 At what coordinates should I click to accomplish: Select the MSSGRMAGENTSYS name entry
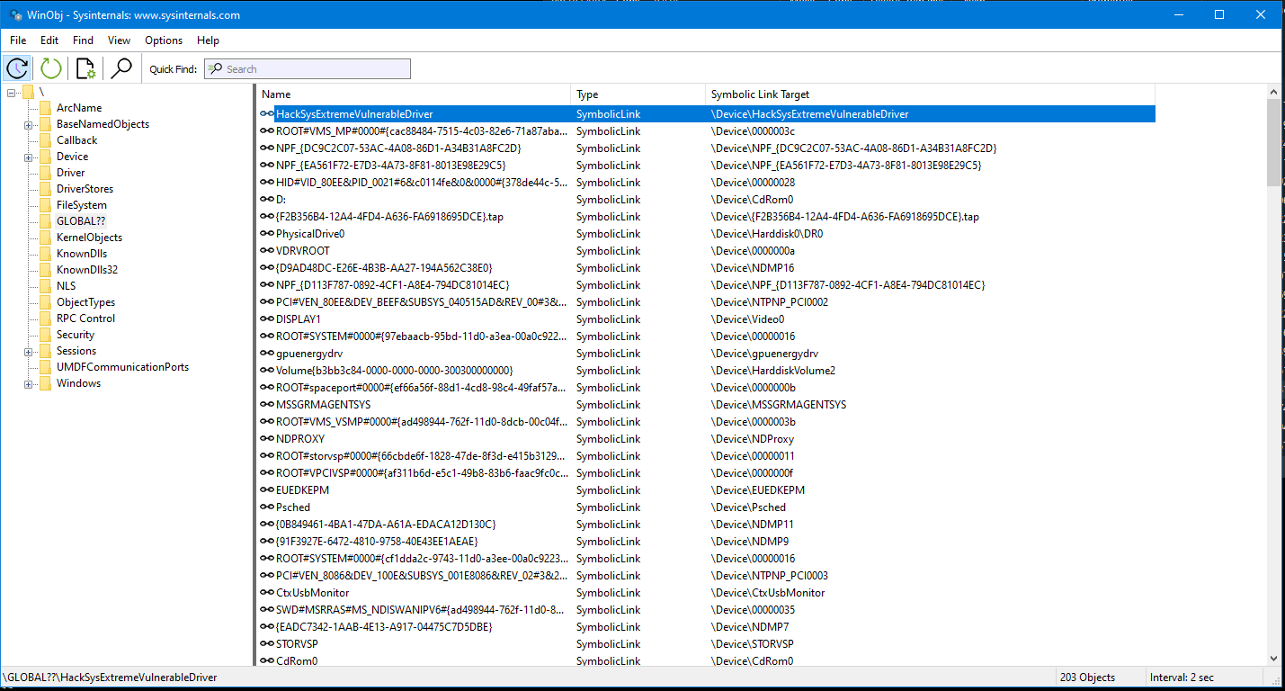(x=324, y=405)
